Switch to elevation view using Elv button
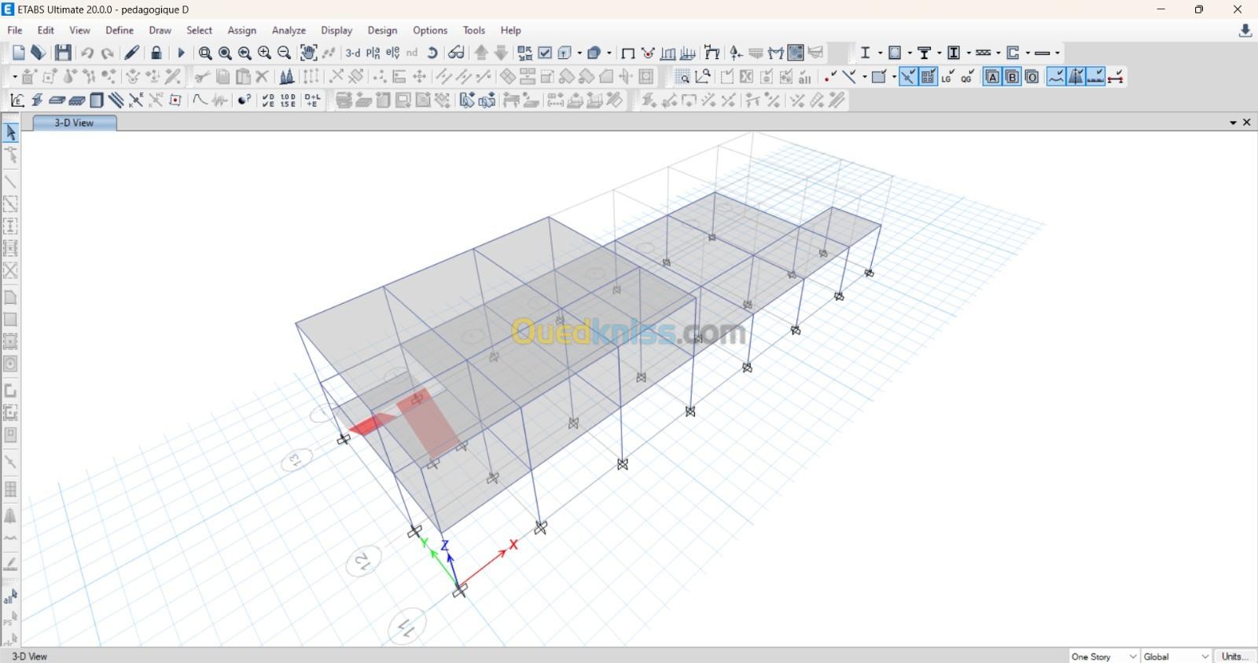The height and width of the screenshot is (663, 1258). pos(392,53)
